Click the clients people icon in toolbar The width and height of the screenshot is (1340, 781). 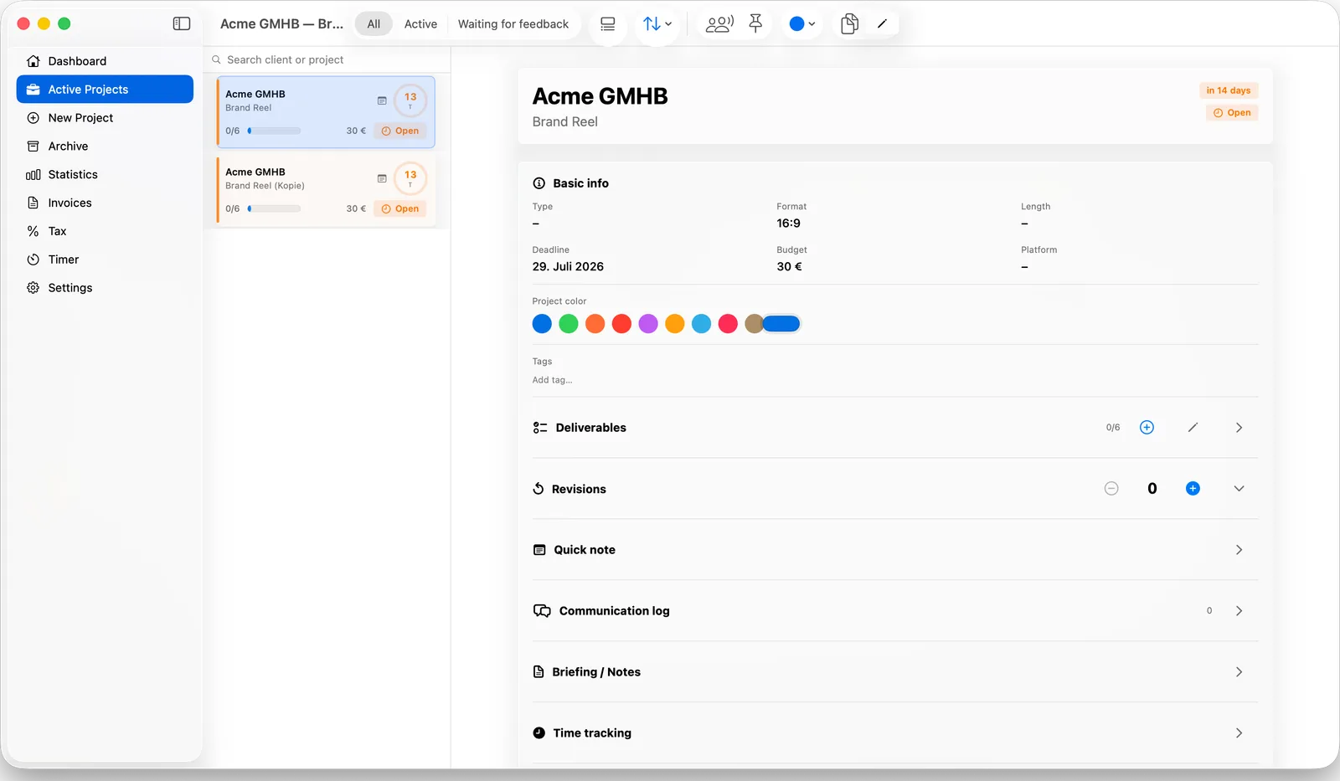(719, 24)
